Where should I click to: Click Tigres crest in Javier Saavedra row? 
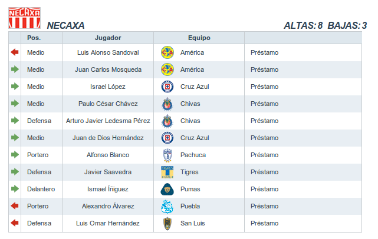pyautogui.click(x=167, y=172)
